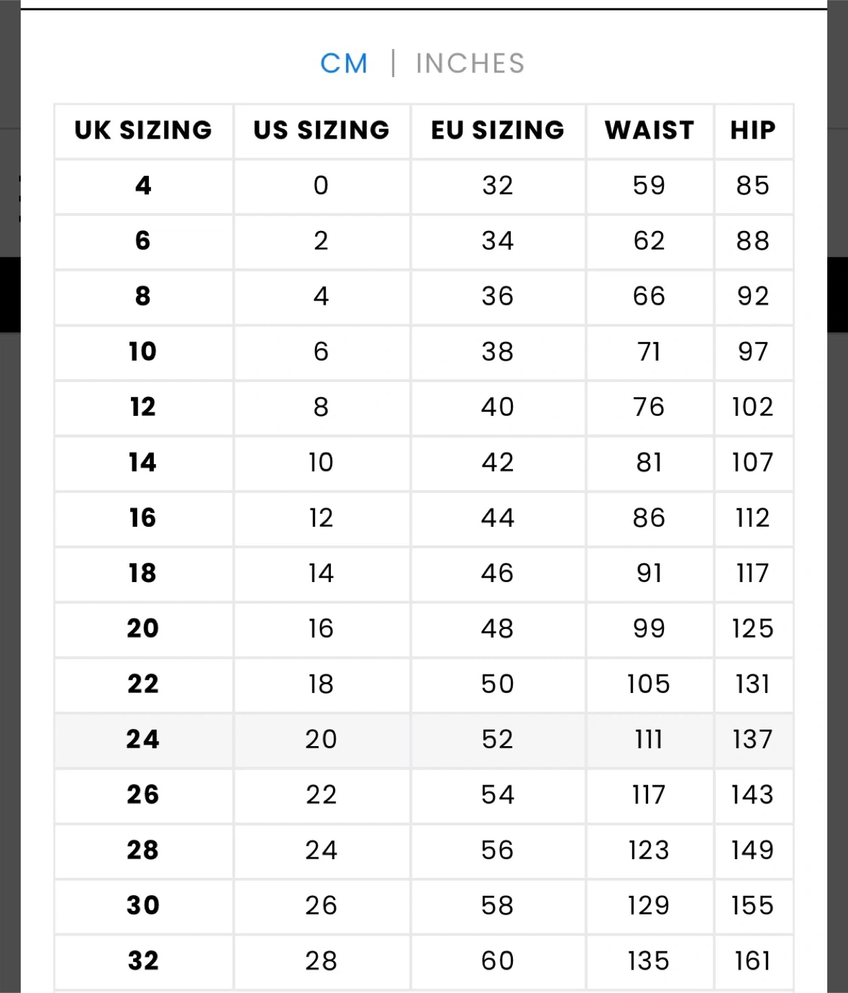Click the UK SIZING column header
This screenshot has width=848, height=993.
pos(143,130)
